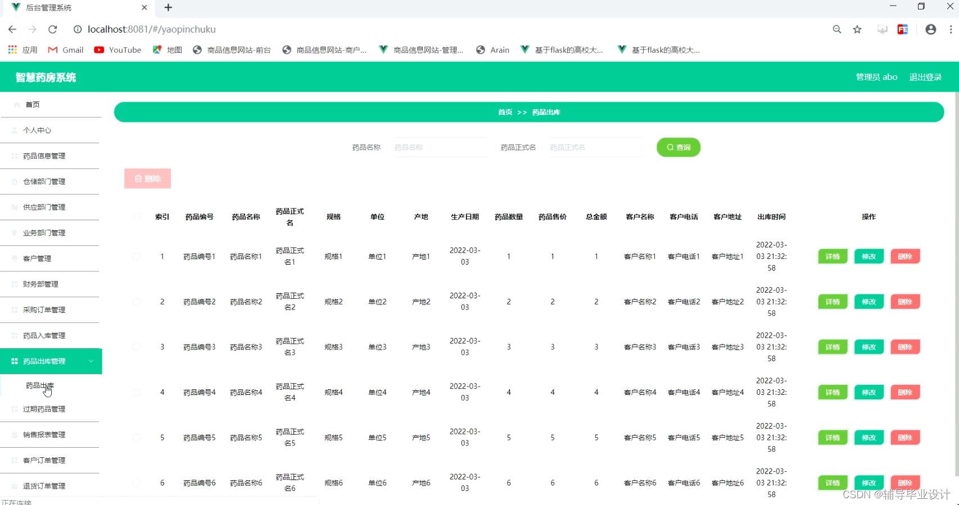Select the 药品出库 submenu item
Viewport: 959px width, 505px height.
[40, 386]
